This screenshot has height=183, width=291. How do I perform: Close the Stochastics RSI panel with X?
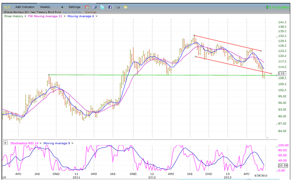coord(5,143)
